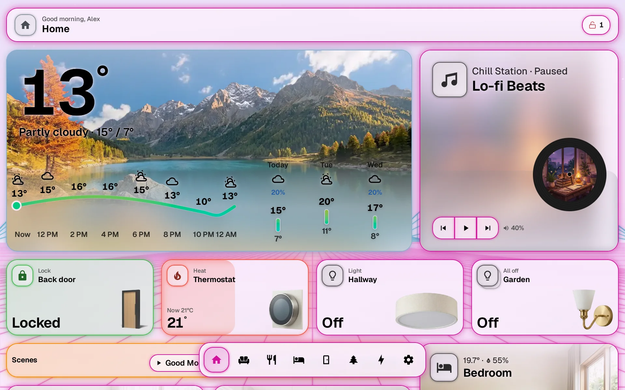Skip to previous track on Lo-fi Beats

tap(443, 228)
